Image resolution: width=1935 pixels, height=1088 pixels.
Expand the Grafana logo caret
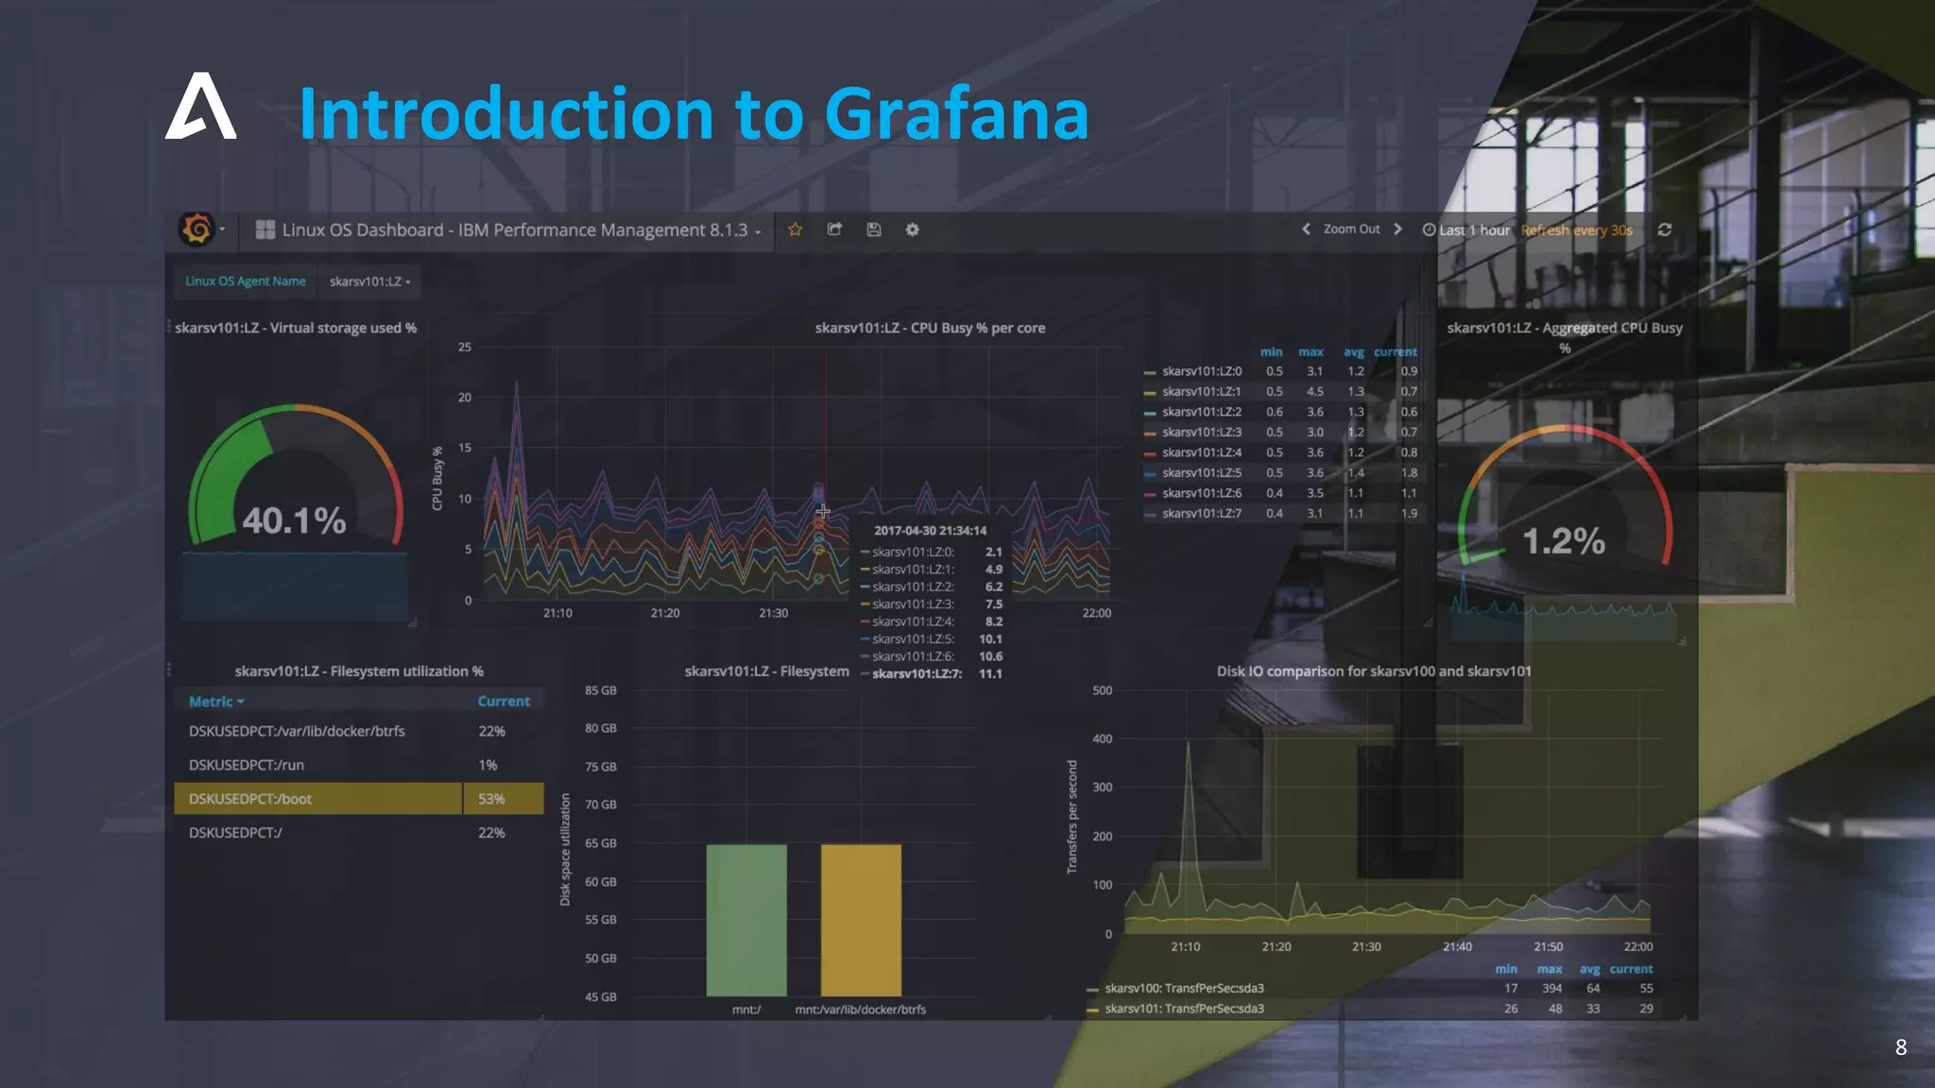pos(222,229)
